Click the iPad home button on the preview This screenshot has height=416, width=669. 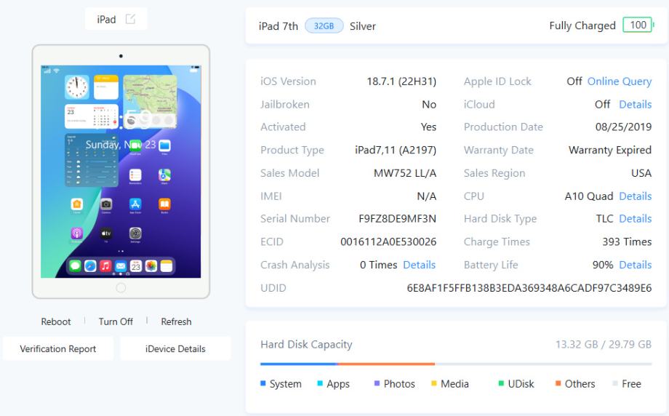[121, 287]
